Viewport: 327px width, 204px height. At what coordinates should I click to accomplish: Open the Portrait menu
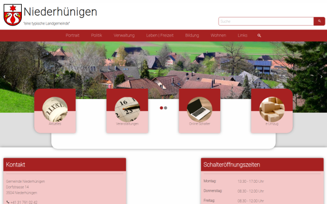coord(72,35)
